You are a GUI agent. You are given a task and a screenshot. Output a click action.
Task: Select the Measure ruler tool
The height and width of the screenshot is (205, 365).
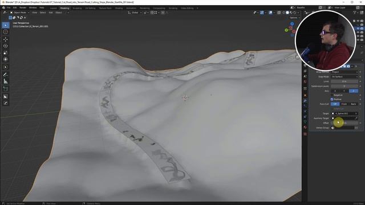6,81
